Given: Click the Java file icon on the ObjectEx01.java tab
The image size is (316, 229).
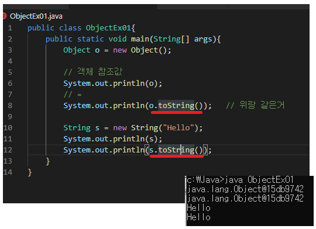Looking at the screenshot, I should coord(5,16).
